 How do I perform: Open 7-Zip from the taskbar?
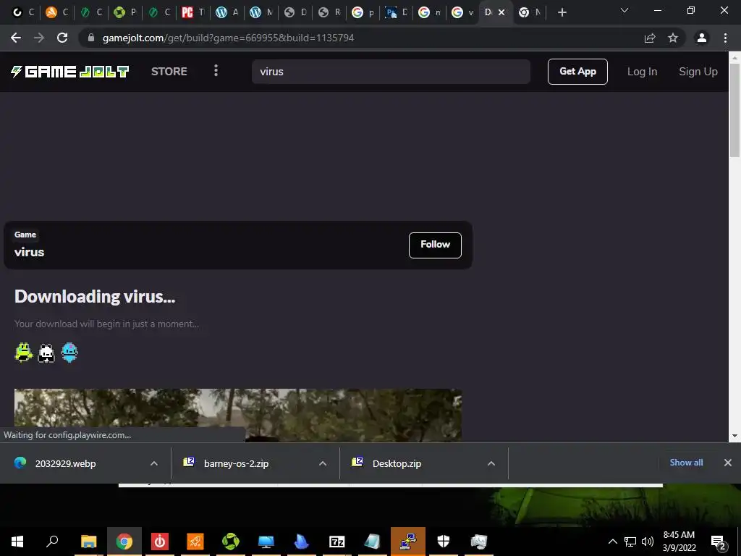point(337,542)
